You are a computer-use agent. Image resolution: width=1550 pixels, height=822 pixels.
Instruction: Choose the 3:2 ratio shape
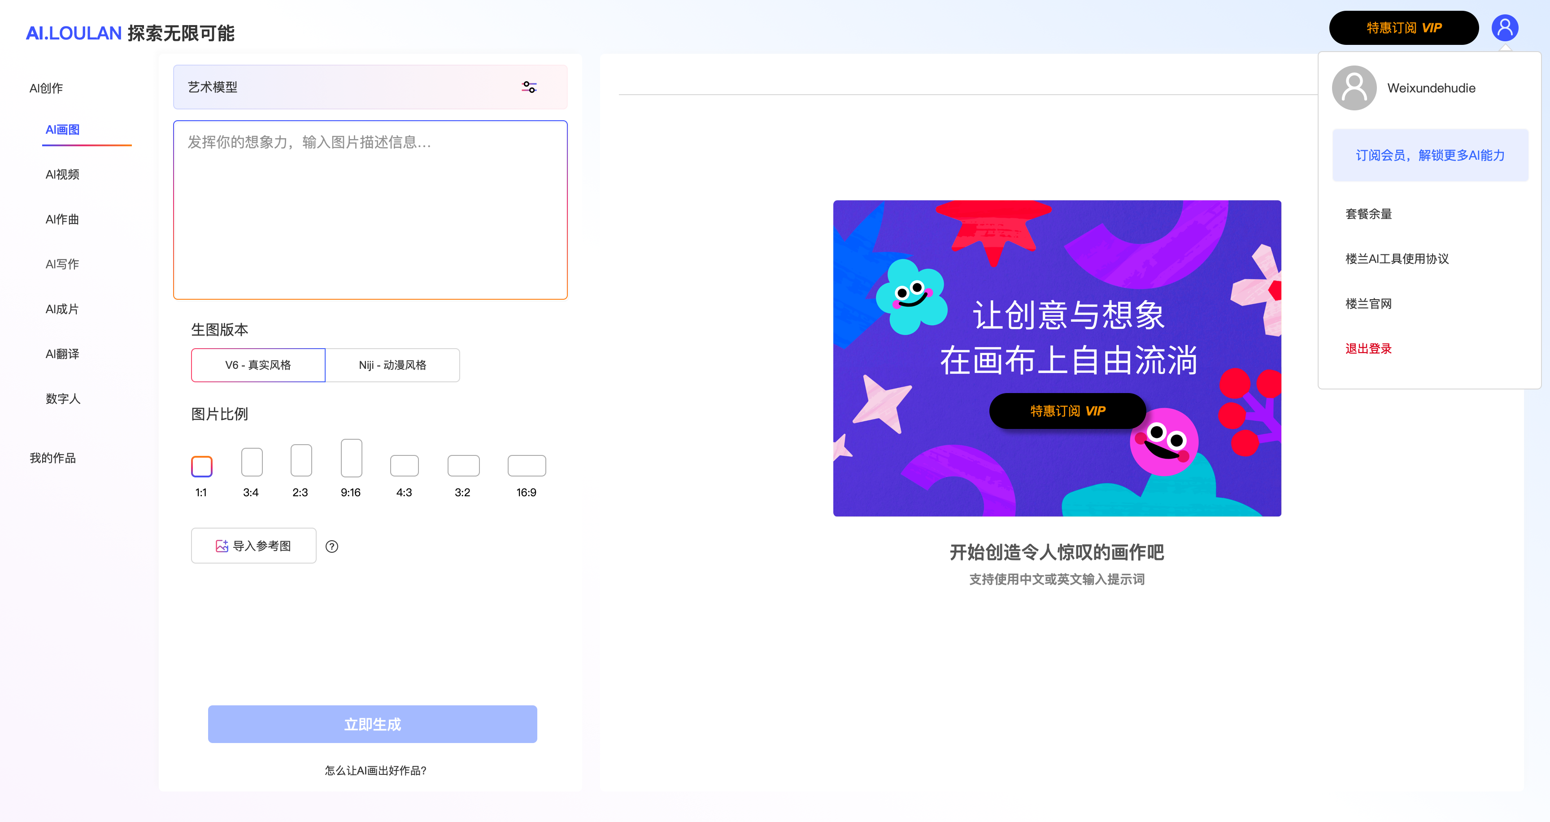coord(463,466)
